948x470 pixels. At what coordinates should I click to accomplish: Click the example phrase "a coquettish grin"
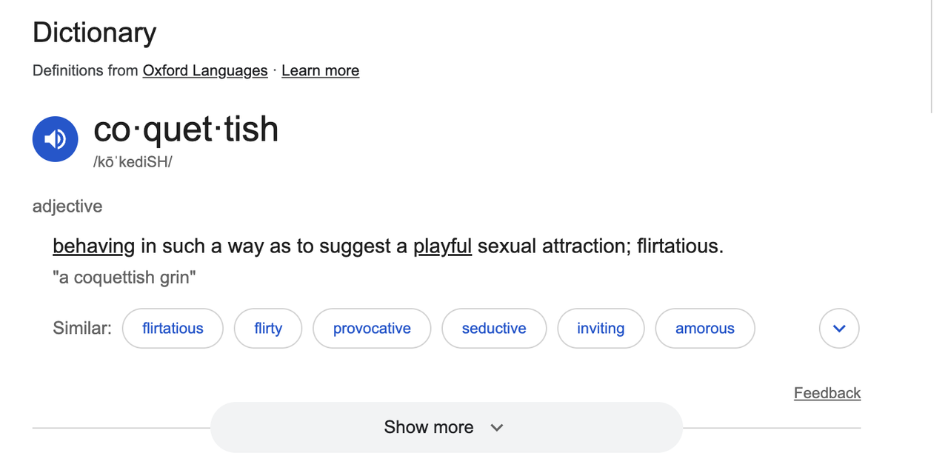124,278
